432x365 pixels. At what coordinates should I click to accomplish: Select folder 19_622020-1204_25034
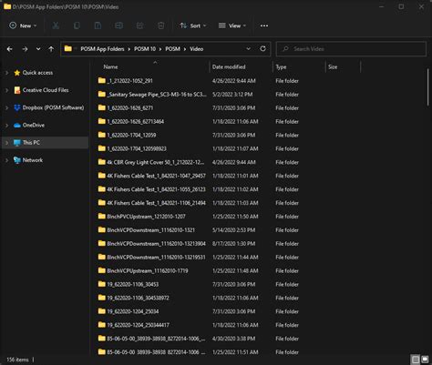(x=129, y=311)
